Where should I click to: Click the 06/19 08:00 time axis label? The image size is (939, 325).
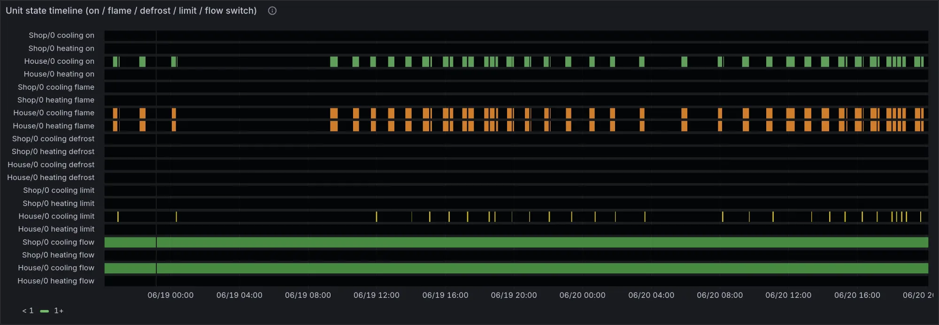click(x=308, y=295)
